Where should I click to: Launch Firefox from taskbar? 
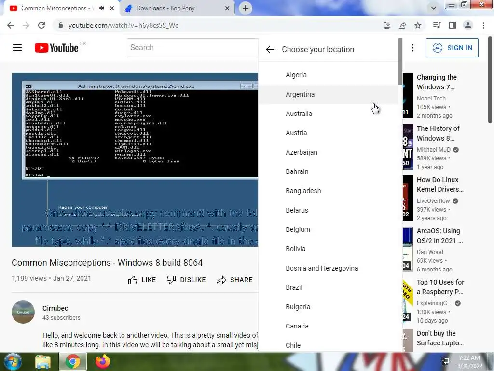click(x=103, y=361)
